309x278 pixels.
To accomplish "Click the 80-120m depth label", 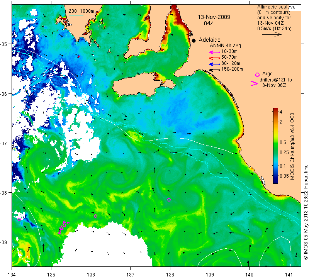I will tap(231, 63).
